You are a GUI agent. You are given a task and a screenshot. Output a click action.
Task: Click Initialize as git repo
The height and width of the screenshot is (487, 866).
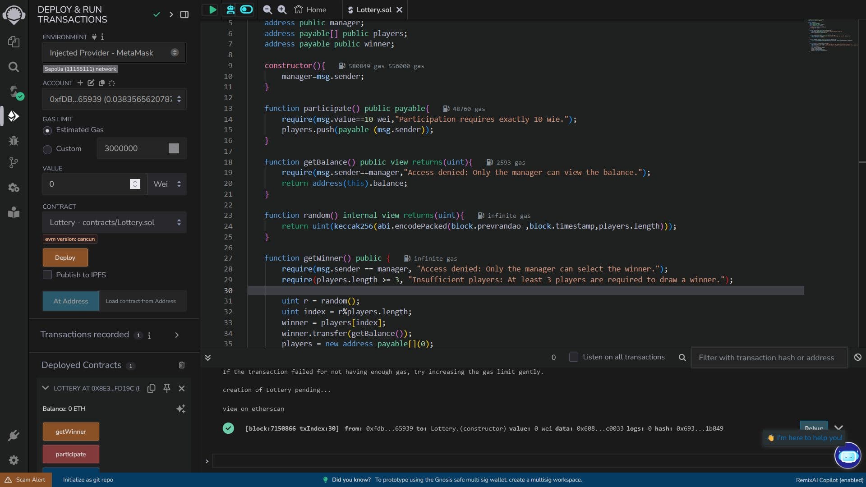tap(88, 480)
